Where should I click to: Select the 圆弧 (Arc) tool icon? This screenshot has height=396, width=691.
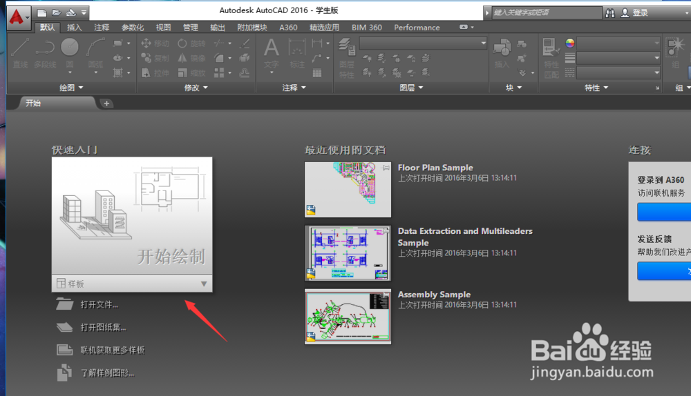click(x=95, y=47)
